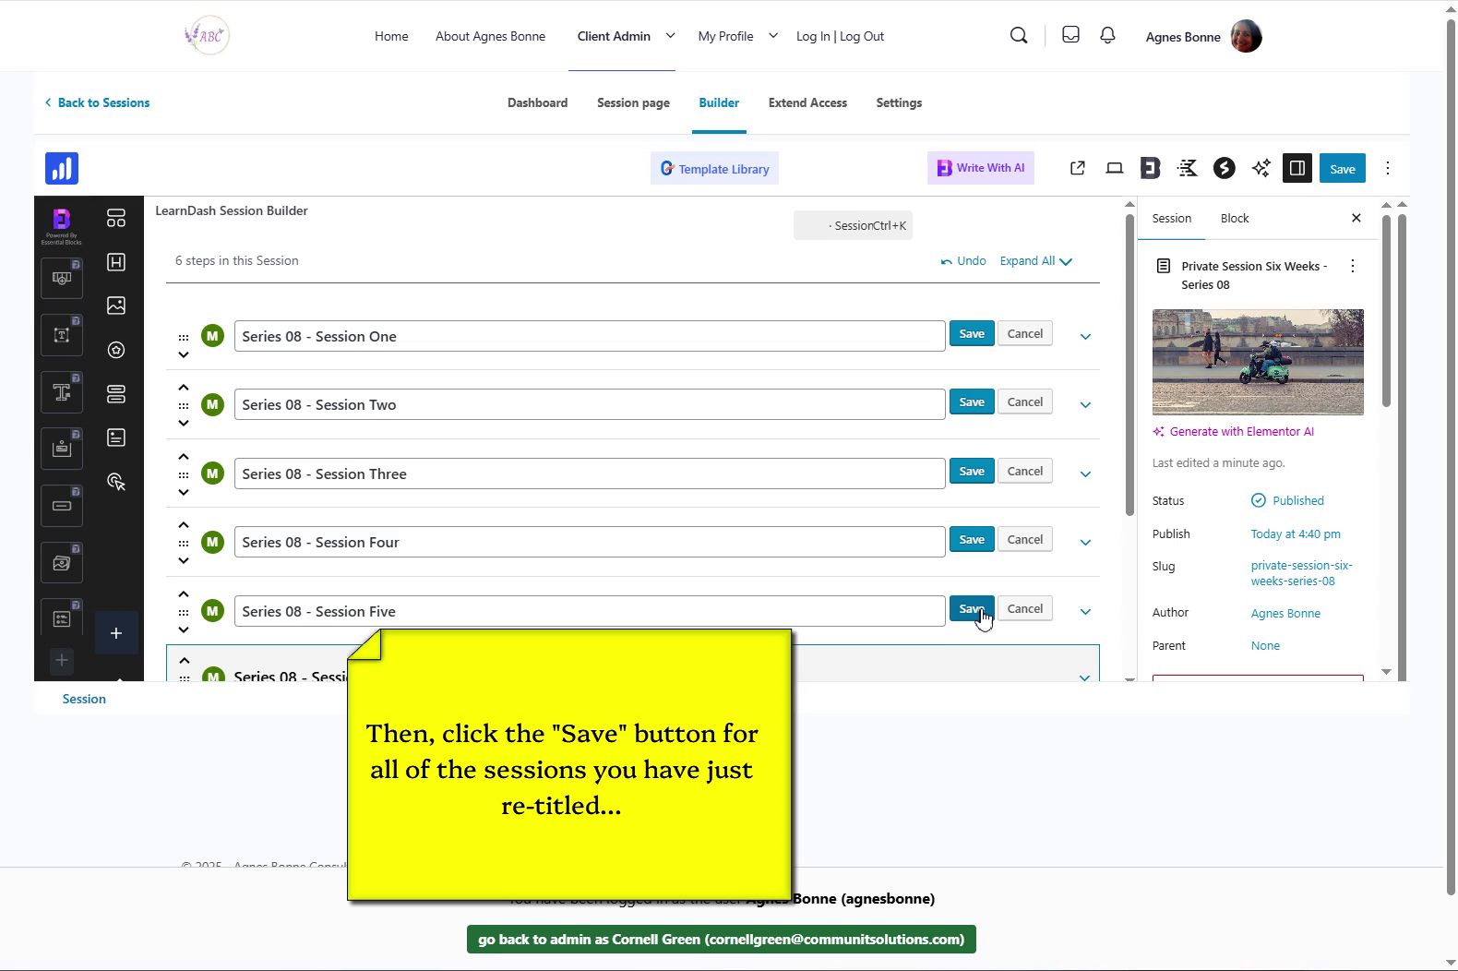Click the search magnifier icon in header

1019,36
